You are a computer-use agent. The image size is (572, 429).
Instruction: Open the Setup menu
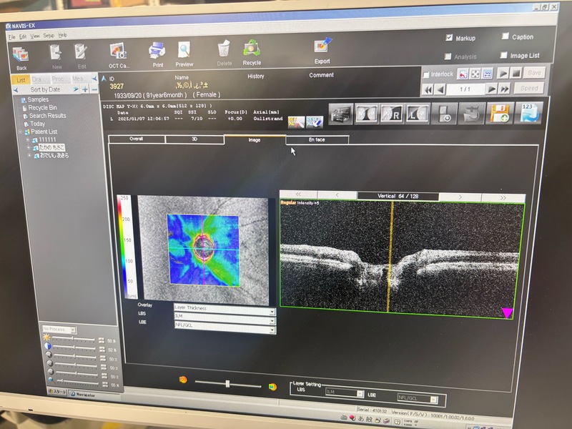click(49, 35)
